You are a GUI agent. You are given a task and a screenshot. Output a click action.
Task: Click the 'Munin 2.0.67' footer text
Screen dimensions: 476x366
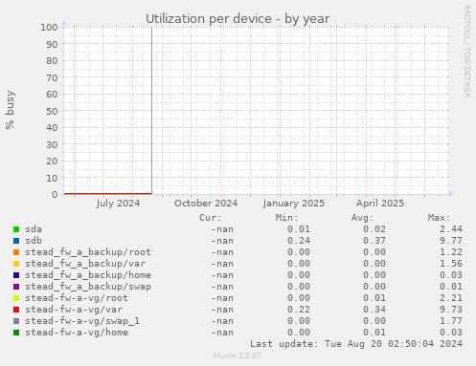point(238,355)
